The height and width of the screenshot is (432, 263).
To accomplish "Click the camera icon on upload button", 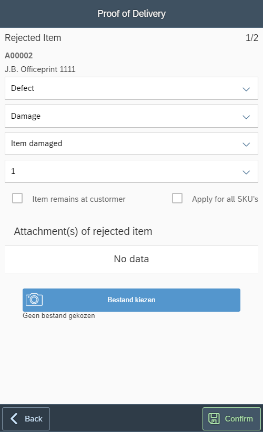I will coord(34,300).
